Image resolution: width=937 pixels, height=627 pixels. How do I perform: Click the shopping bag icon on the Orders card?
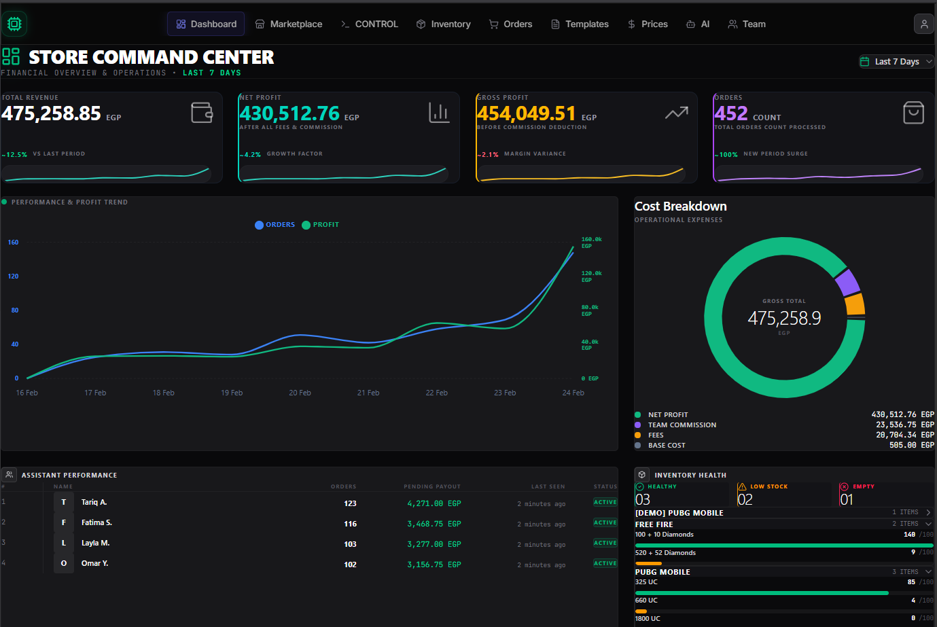coord(915,112)
